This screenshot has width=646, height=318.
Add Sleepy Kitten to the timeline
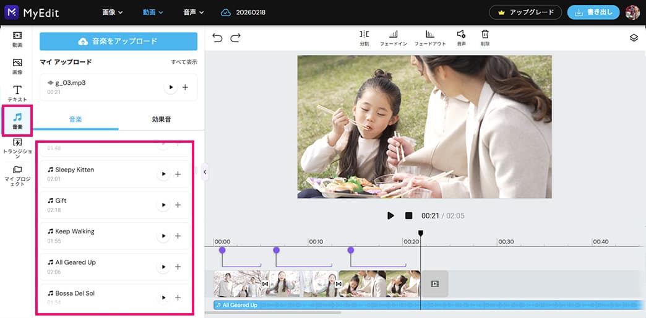coord(178,174)
